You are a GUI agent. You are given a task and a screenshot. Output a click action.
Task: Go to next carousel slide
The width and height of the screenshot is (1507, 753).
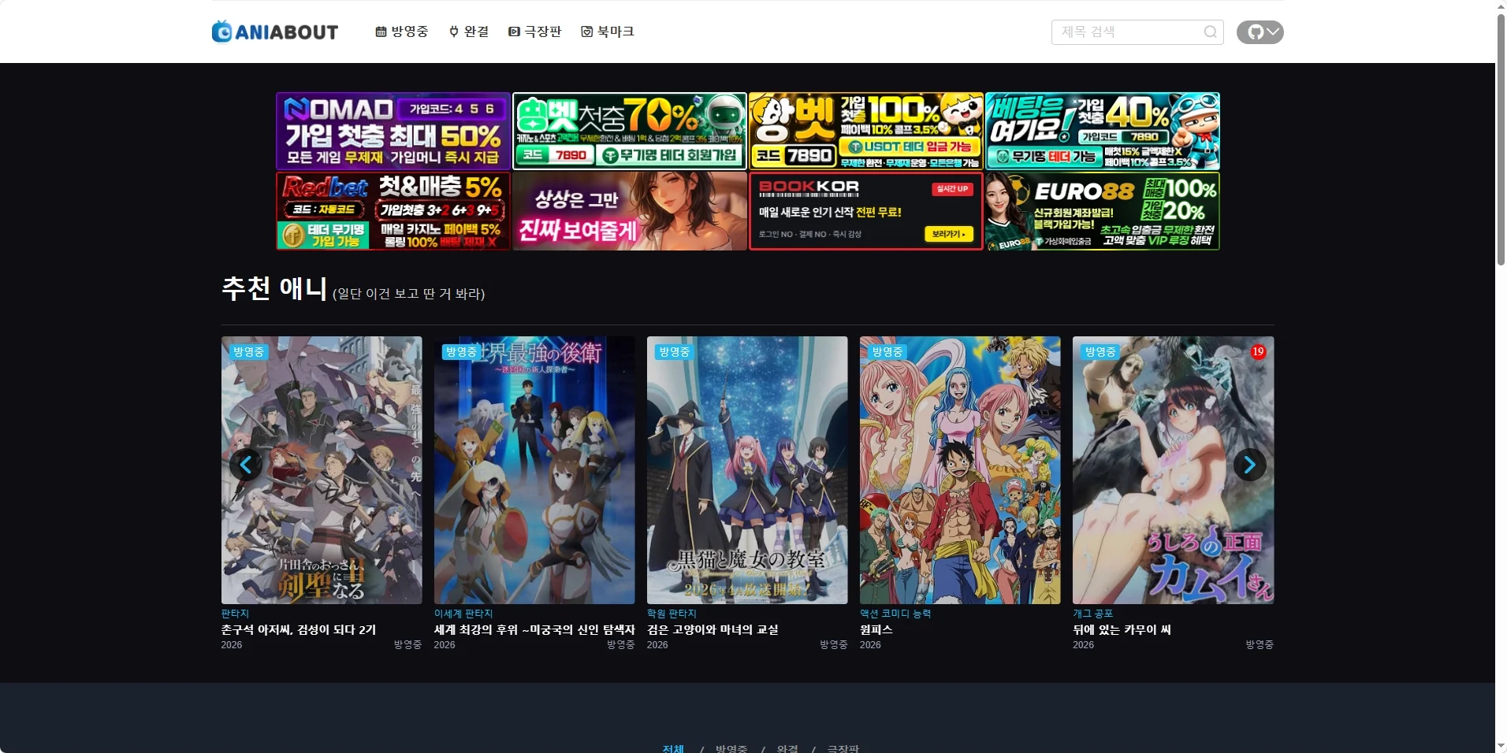(1249, 465)
